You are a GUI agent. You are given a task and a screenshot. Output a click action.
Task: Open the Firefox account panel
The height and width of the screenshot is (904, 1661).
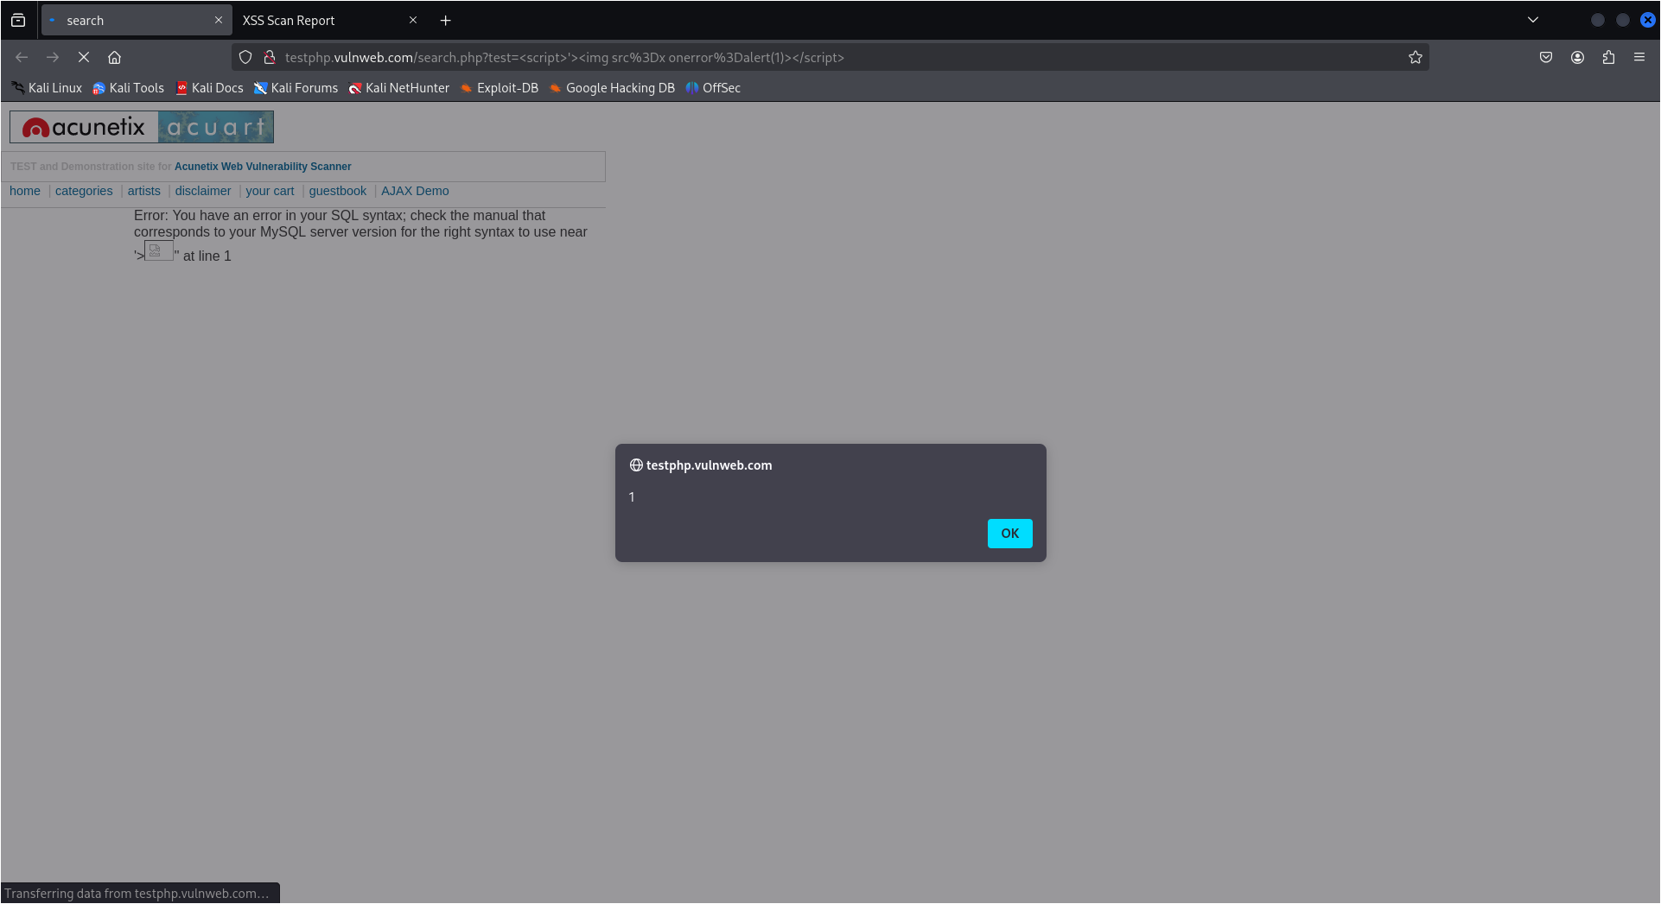[1577, 57]
